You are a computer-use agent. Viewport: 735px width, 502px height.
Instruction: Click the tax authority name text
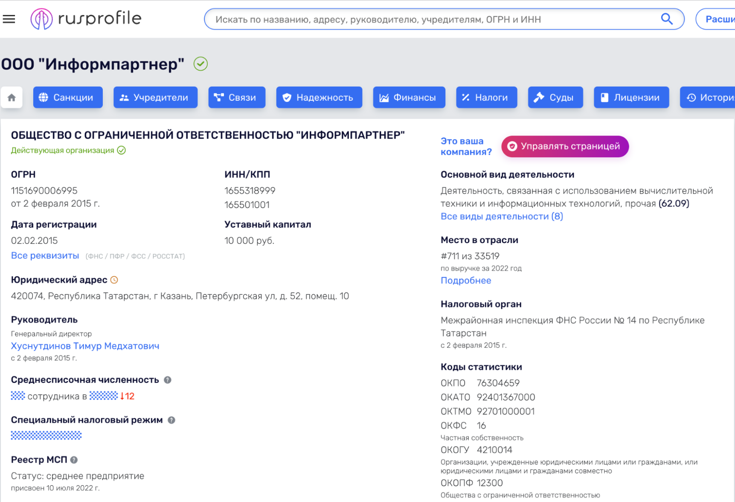coord(572,327)
